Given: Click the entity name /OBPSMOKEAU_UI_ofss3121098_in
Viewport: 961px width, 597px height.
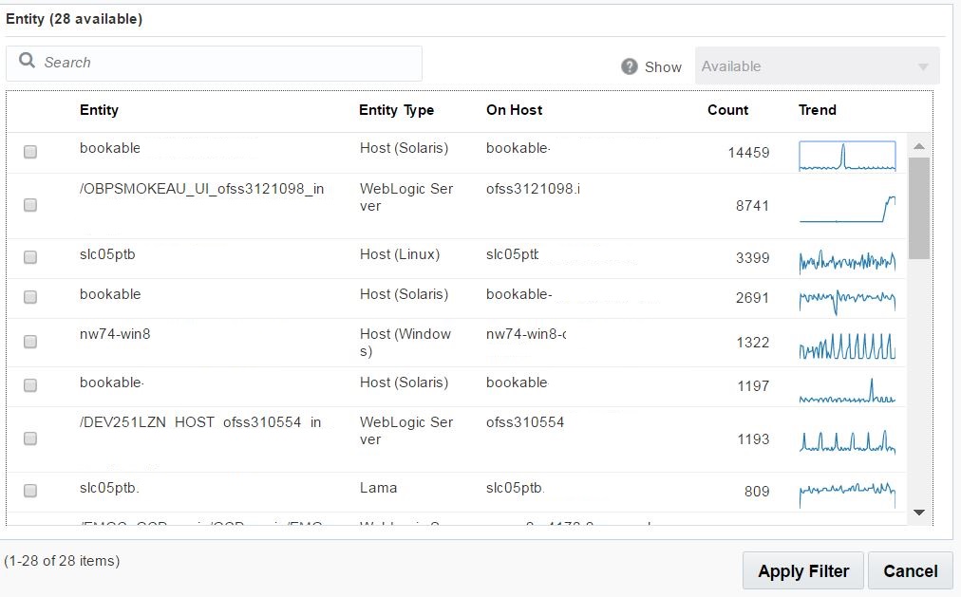Looking at the screenshot, I should point(201,189).
